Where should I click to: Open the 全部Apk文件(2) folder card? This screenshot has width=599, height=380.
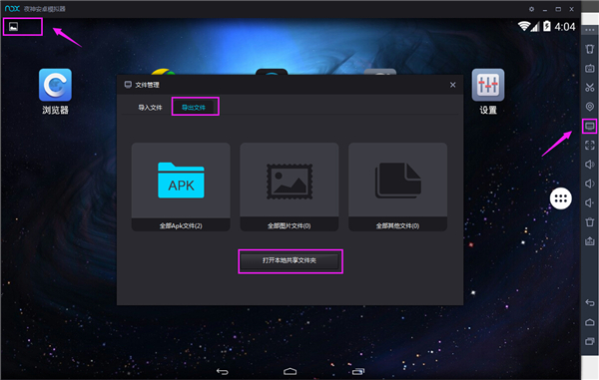click(181, 187)
